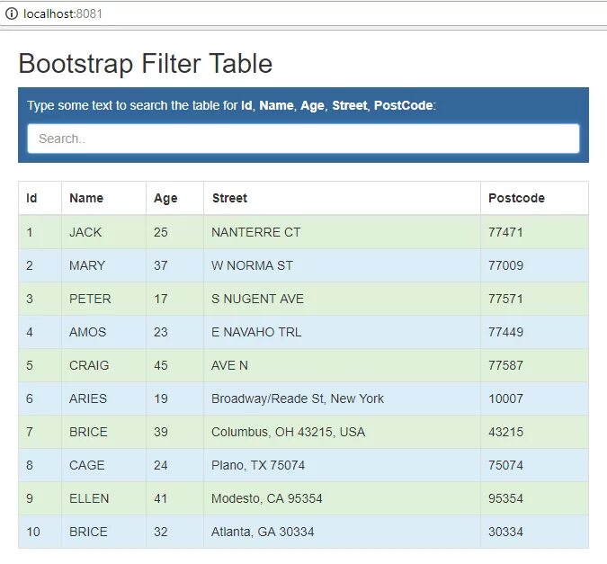
Task: Click the Name column header
Action: pos(86,198)
